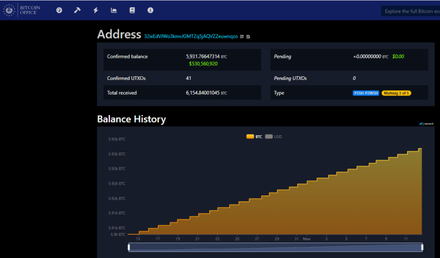Image resolution: width=440 pixels, height=258 pixels.
Task: Focus the 'Explore the full Bitcoin' search field
Action: [x=411, y=11]
